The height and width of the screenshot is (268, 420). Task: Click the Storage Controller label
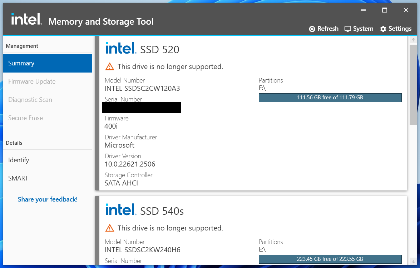point(129,175)
